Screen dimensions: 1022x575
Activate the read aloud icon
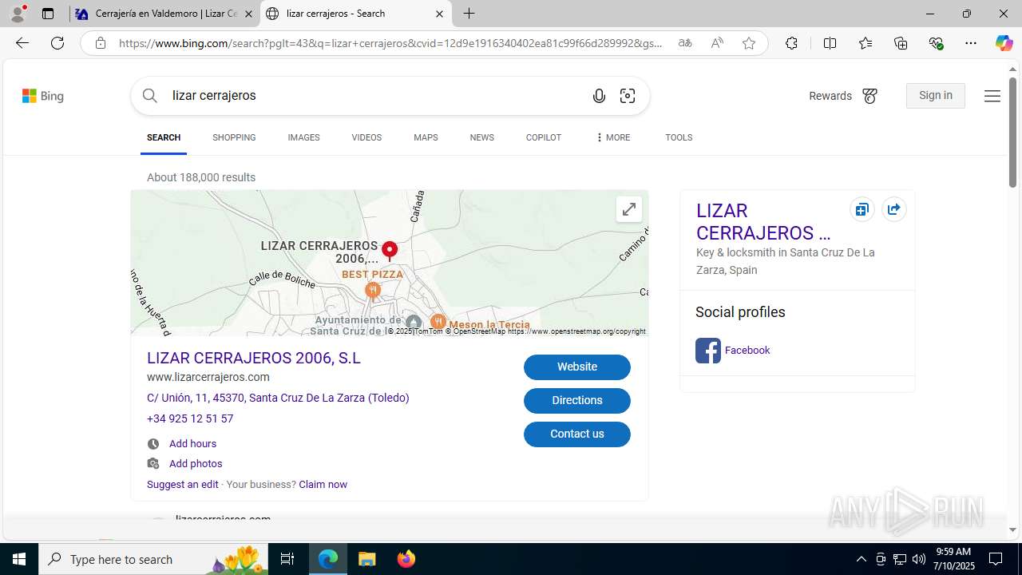(x=717, y=43)
